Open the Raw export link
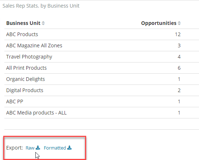This screenshot has width=199, height=160. click(30, 148)
